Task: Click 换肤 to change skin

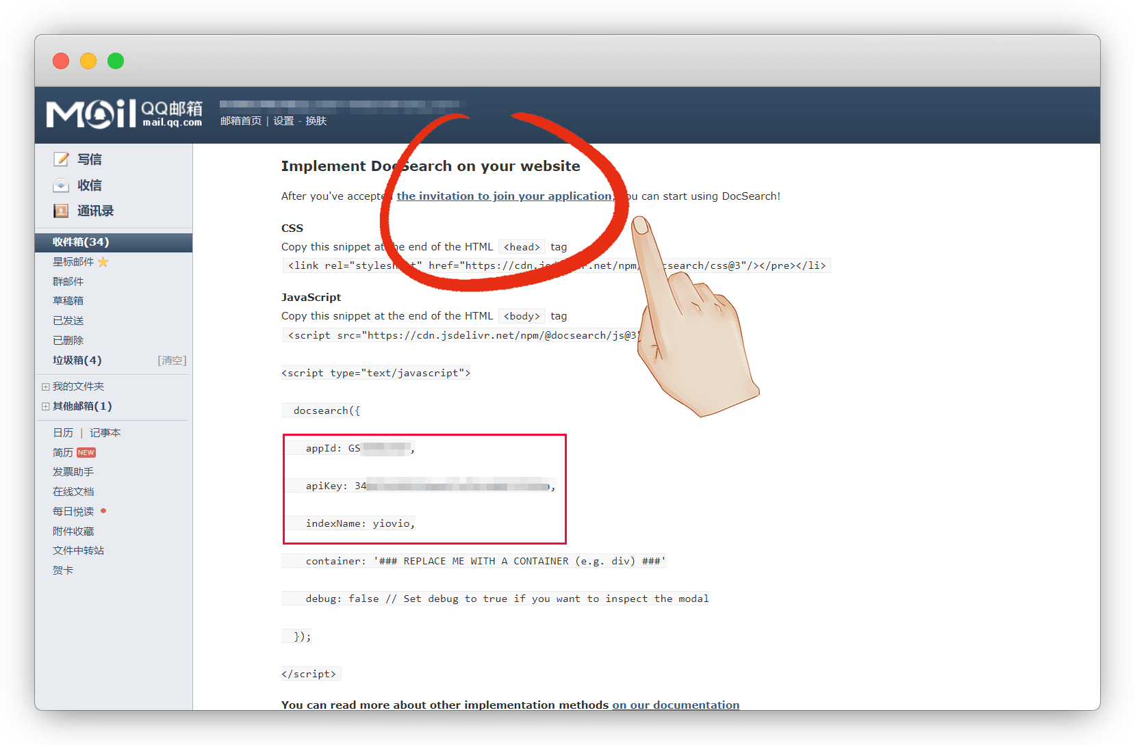Action: (316, 121)
